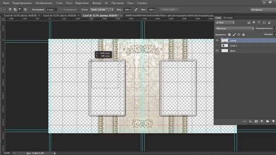Open the Фильтр menu
Screen dimensions: 276x155
pos(97,3)
